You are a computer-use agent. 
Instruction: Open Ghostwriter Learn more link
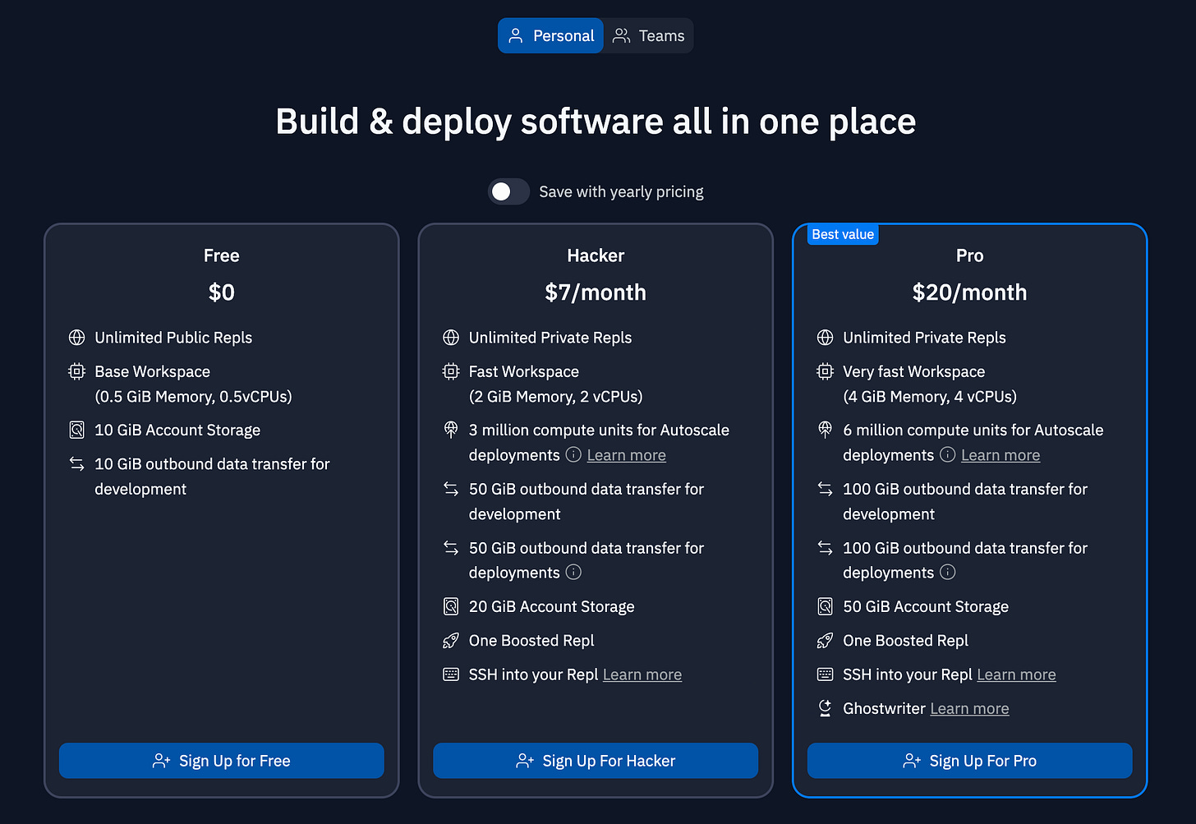969,708
